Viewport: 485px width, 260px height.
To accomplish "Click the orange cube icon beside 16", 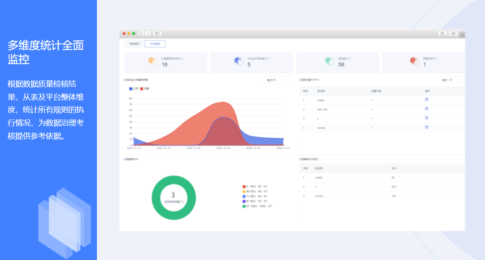I will coord(153,61).
